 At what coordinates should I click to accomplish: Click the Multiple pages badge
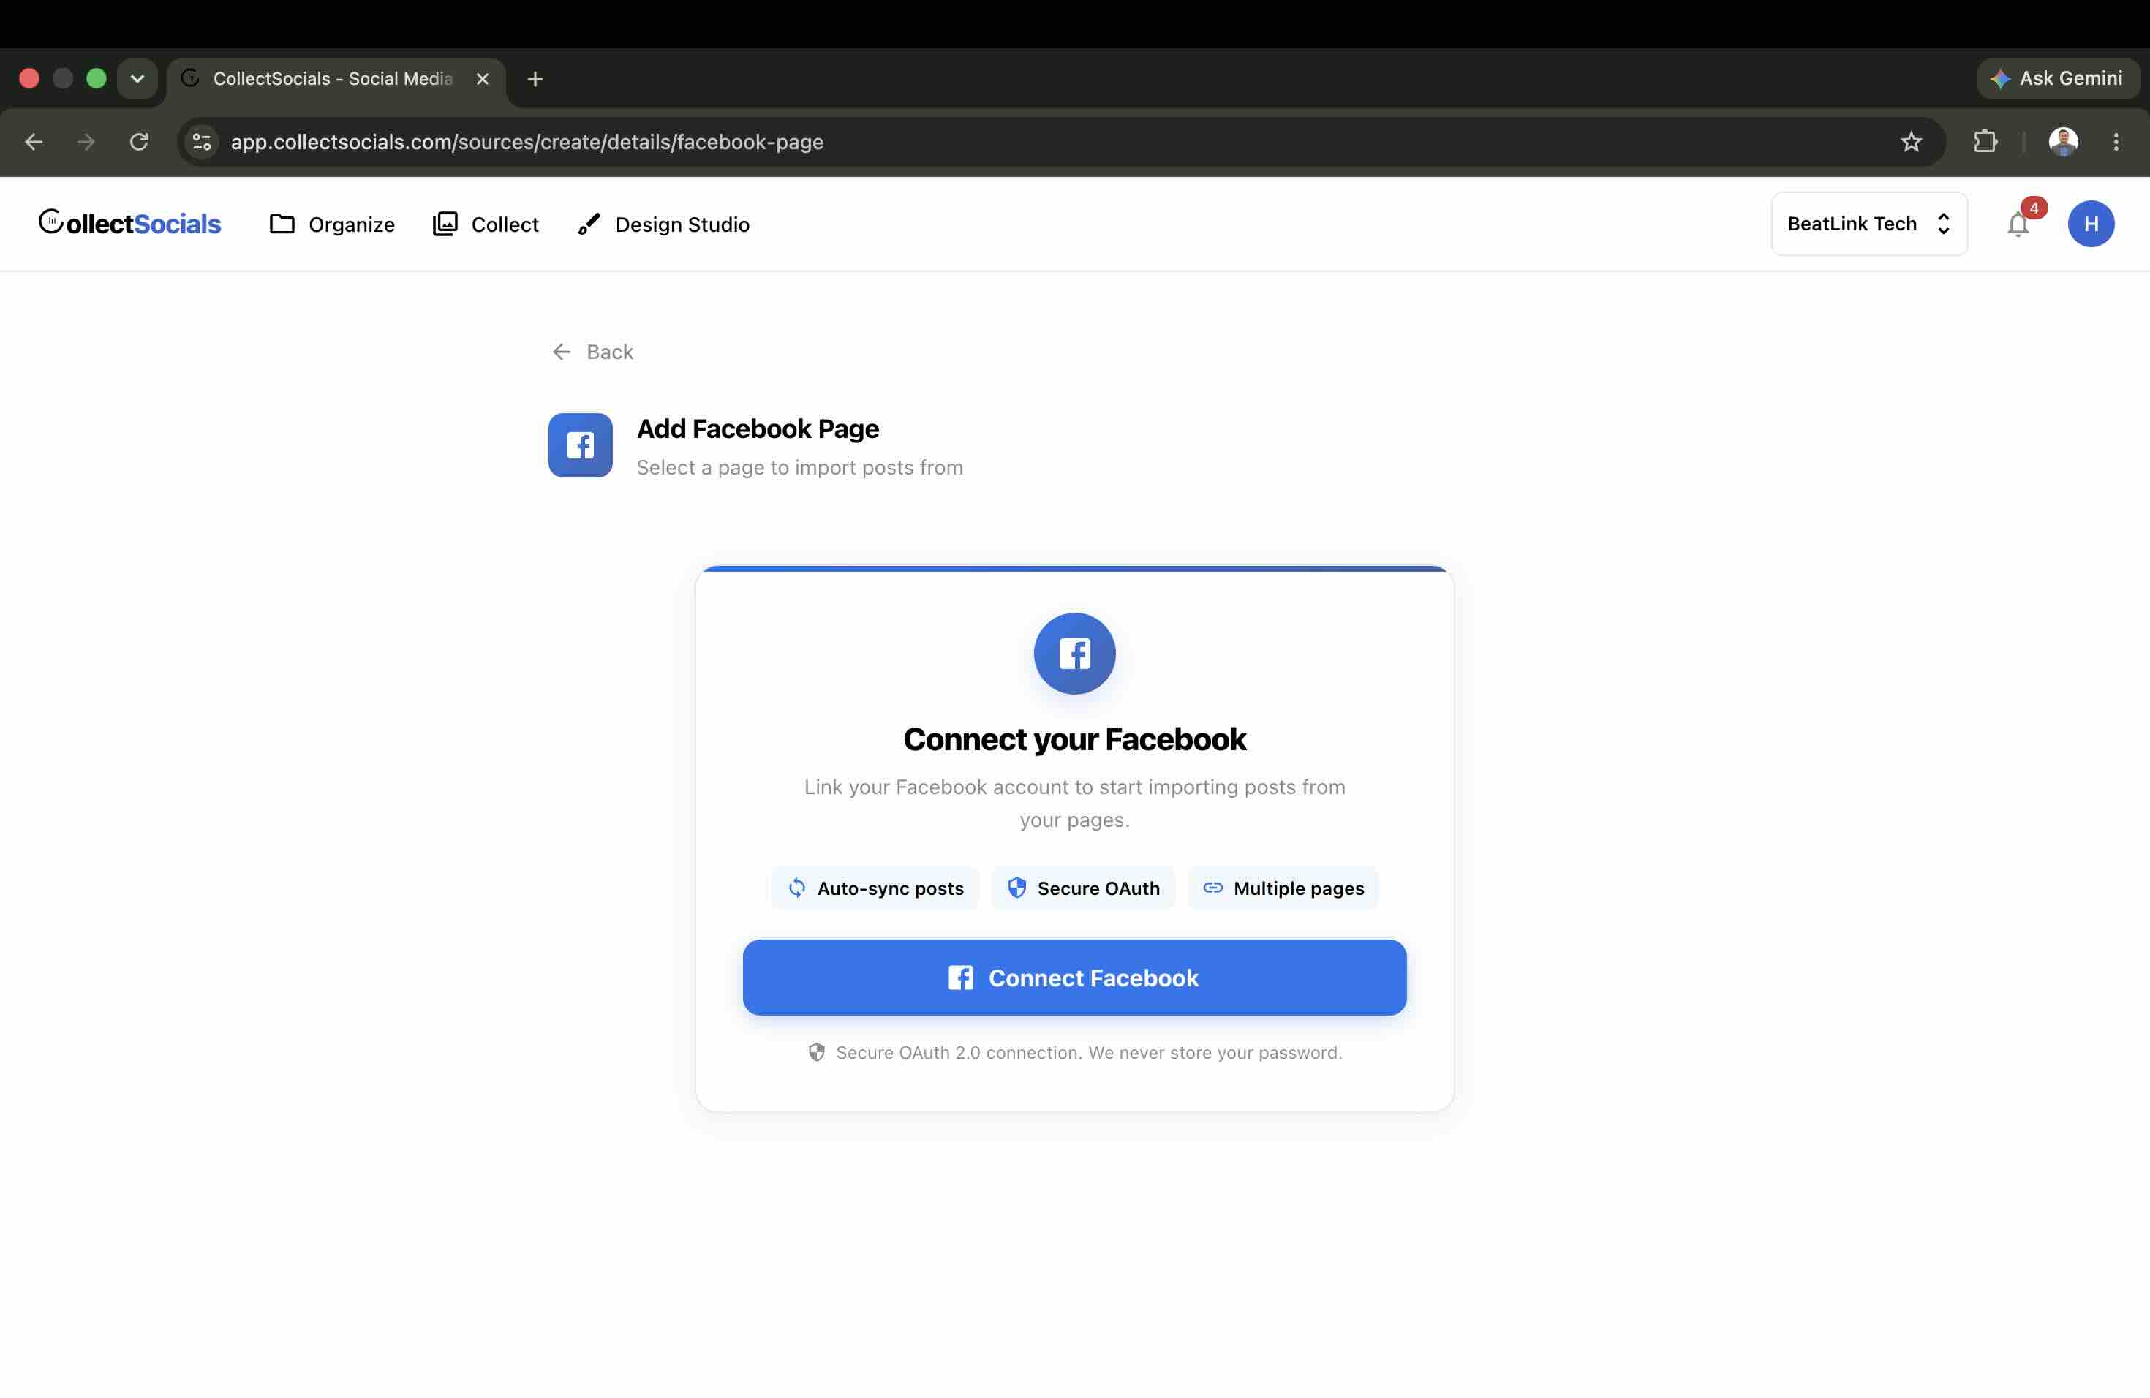(1282, 888)
